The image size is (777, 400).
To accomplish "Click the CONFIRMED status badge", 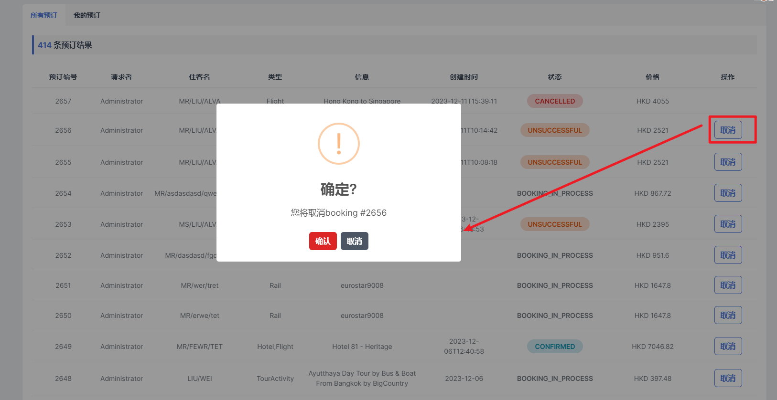I will 554,347.
